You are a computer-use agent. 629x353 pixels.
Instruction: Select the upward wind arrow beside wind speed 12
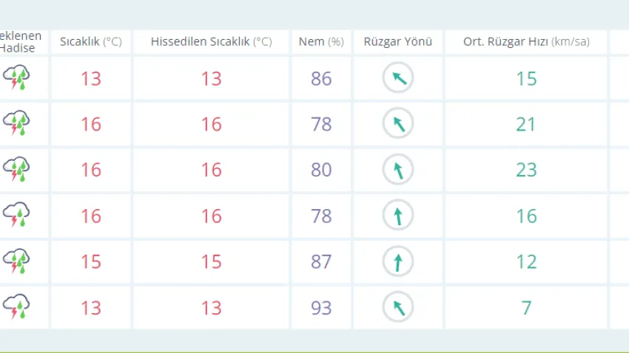[398, 261]
